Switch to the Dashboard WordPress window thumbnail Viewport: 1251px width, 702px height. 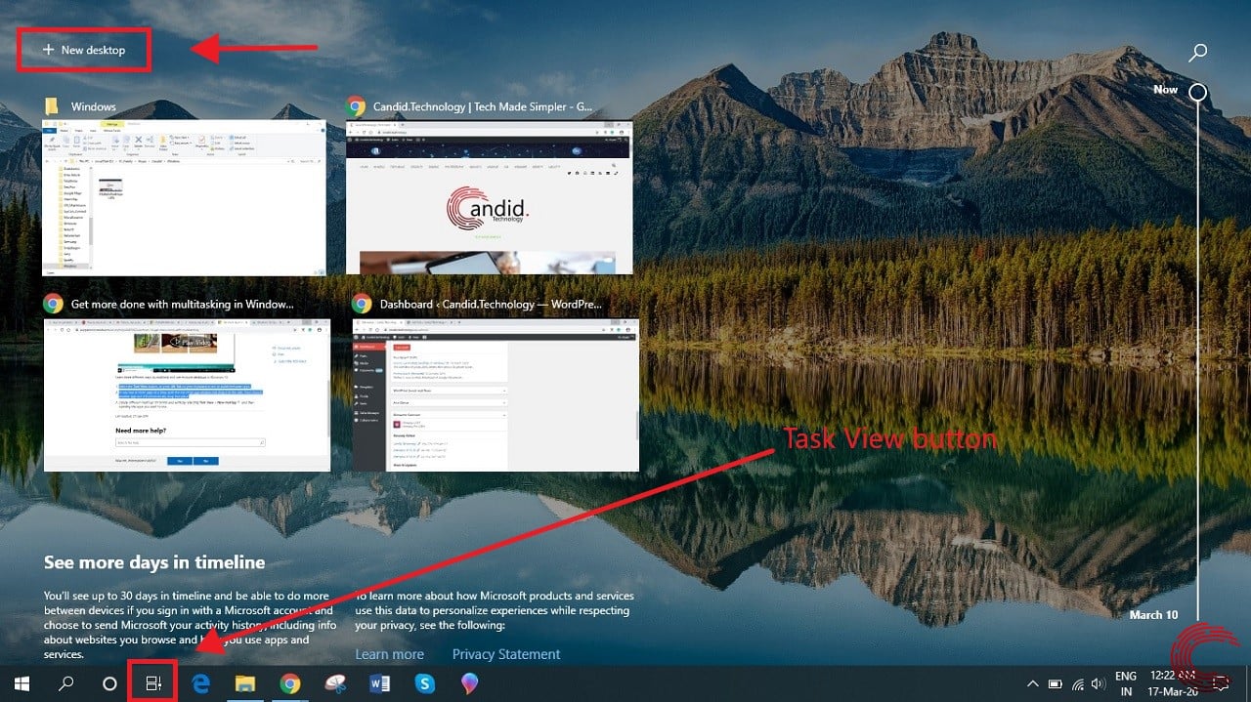pyautogui.click(x=496, y=394)
